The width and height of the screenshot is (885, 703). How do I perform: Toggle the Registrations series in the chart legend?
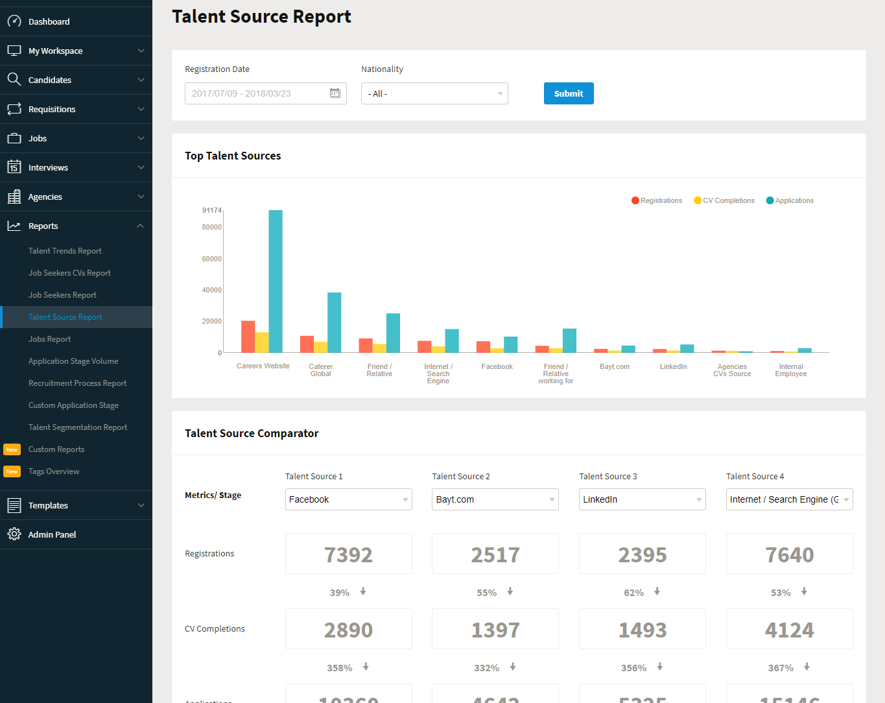click(x=656, y=200)
